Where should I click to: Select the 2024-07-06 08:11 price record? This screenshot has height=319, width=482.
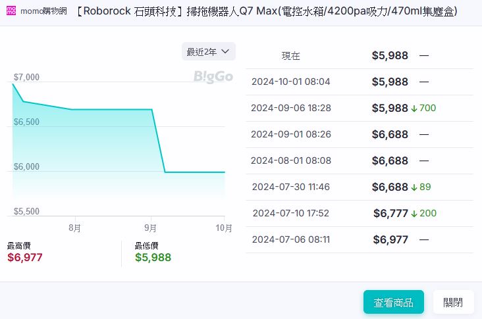(359, 240)
